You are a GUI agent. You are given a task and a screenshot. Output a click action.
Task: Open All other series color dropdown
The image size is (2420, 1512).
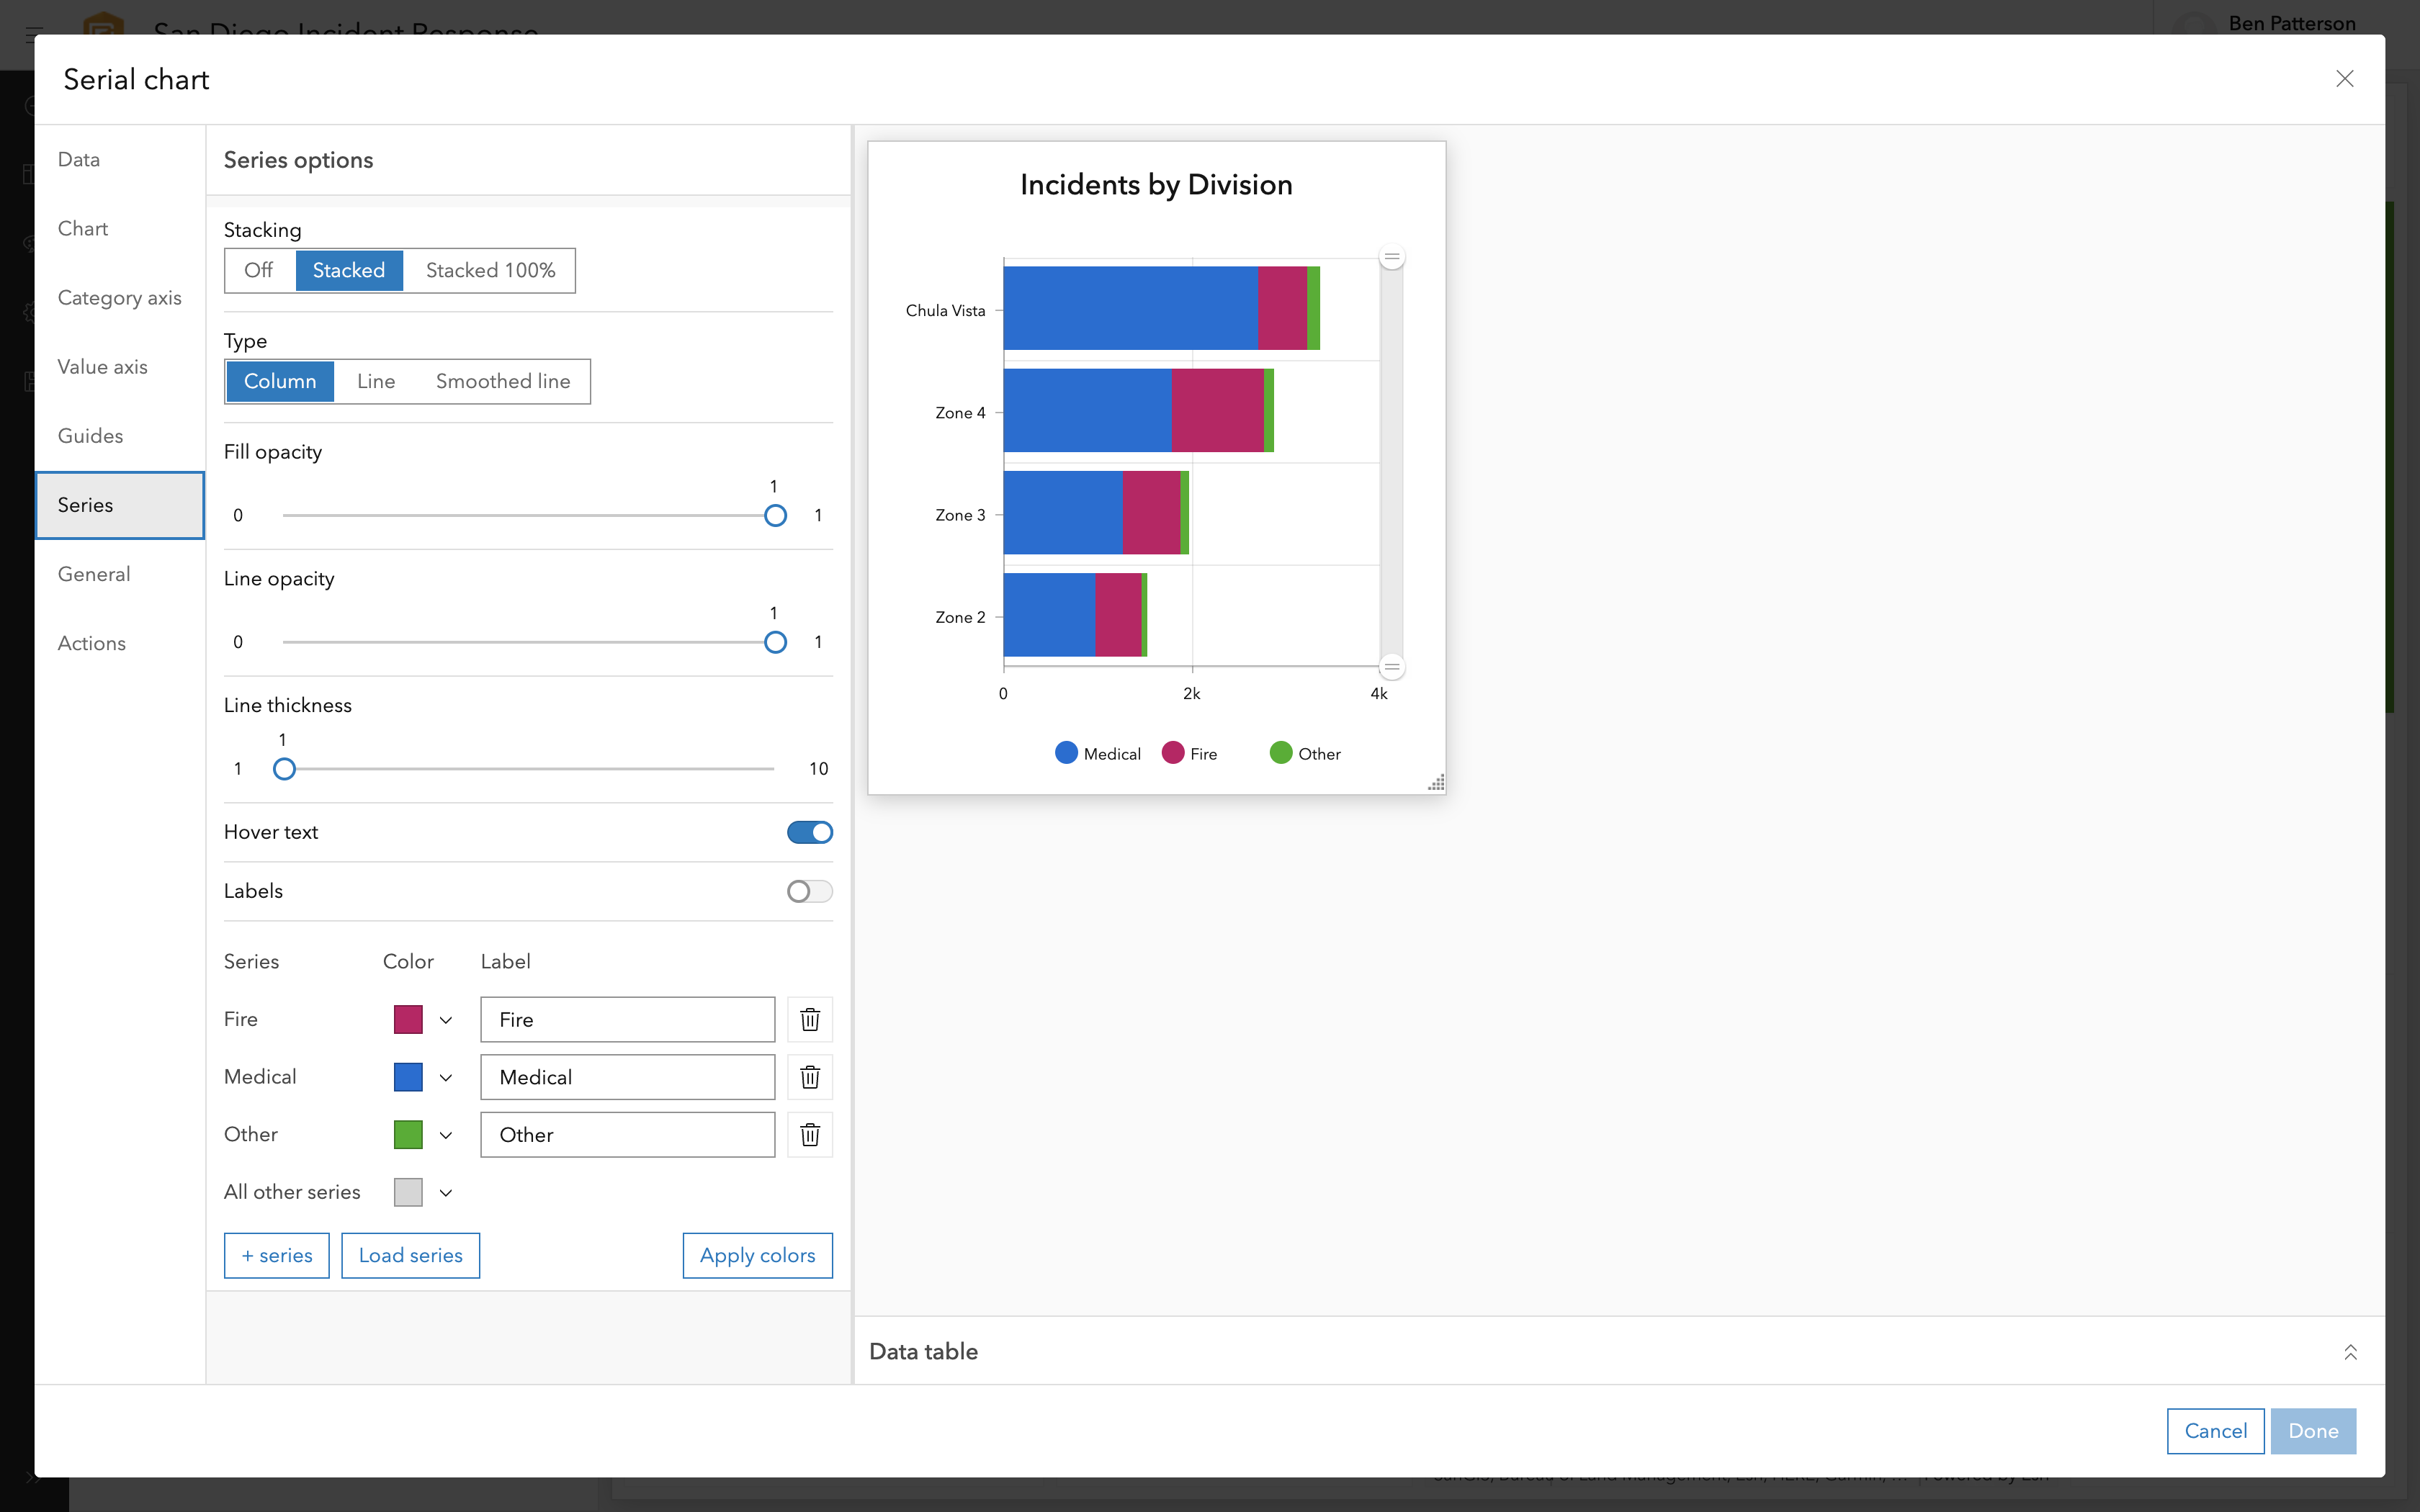click(423, 1192)
